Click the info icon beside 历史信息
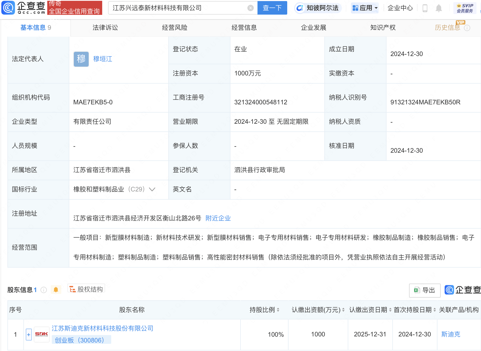 (467, 28)
